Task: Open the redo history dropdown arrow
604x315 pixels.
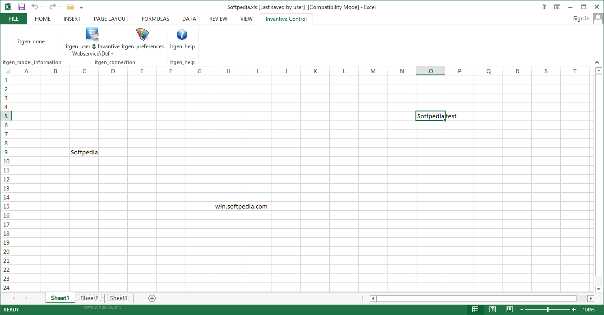Action: coord(60,7)
